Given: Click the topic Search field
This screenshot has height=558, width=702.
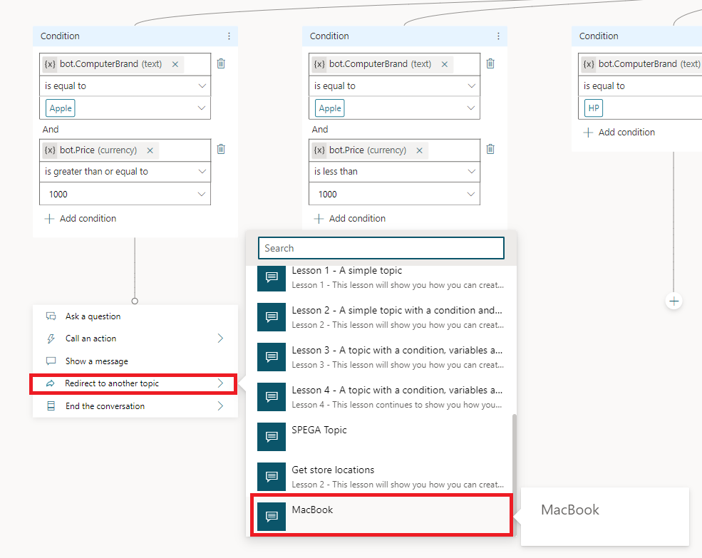Looking at the screenshot, I should [381, 248].
